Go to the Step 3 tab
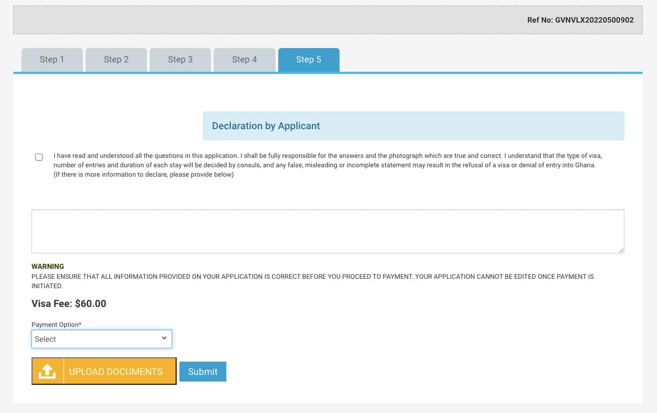Image resolution: width=657 pixels, height=413 pixels. pos(180,60)
